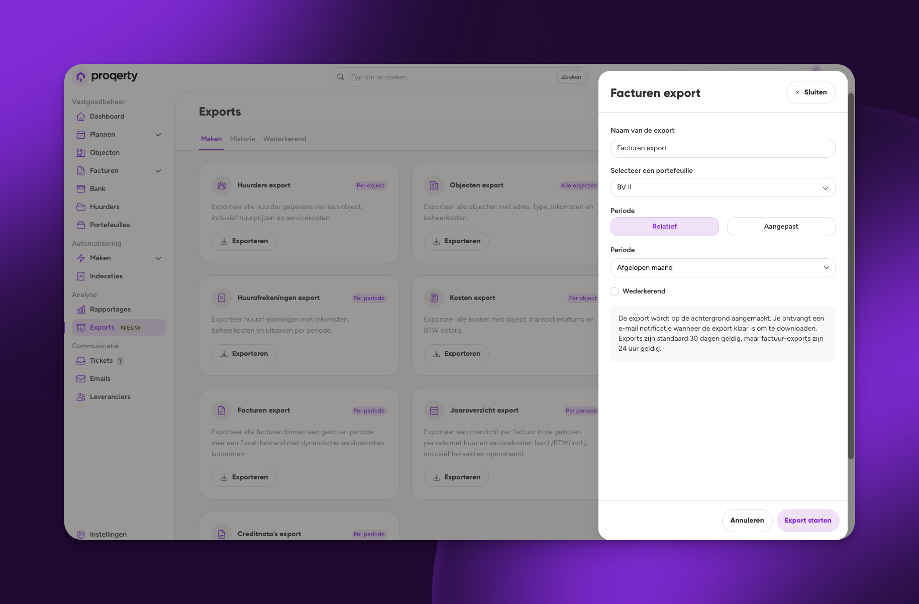This screenshot has width=919, height=604.
Task: Click the Emails envelope icon
Action: pos(81,379)
